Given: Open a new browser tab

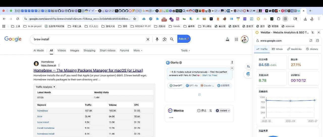Looking at the screenshot, I should point(310,11).
